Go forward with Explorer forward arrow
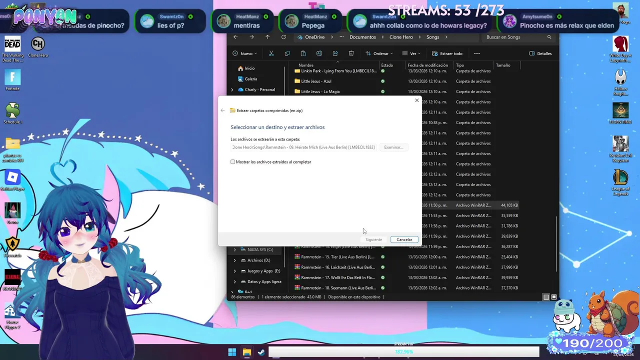 coord(251,37)
